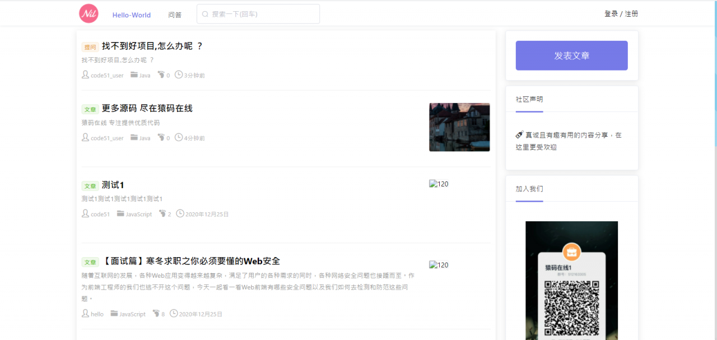Select the 真诚且有趣有用的内容分享 statement text
Viewport: 717px width, 340px height.
(x=569, y=141)
